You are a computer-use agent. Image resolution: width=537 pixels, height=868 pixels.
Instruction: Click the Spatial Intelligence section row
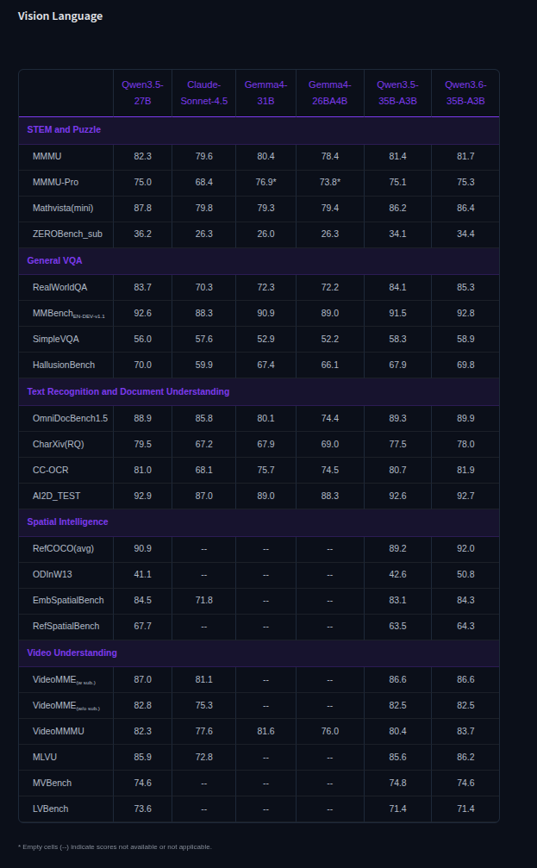[259, 522]
